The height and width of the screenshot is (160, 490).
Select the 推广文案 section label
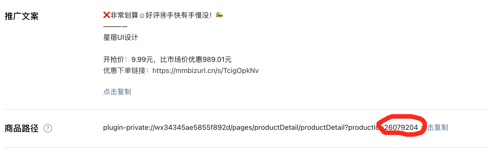click(x=22, y=16)
